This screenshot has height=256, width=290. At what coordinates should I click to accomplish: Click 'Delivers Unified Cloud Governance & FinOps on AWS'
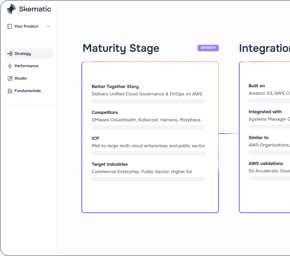pos(147,94)
